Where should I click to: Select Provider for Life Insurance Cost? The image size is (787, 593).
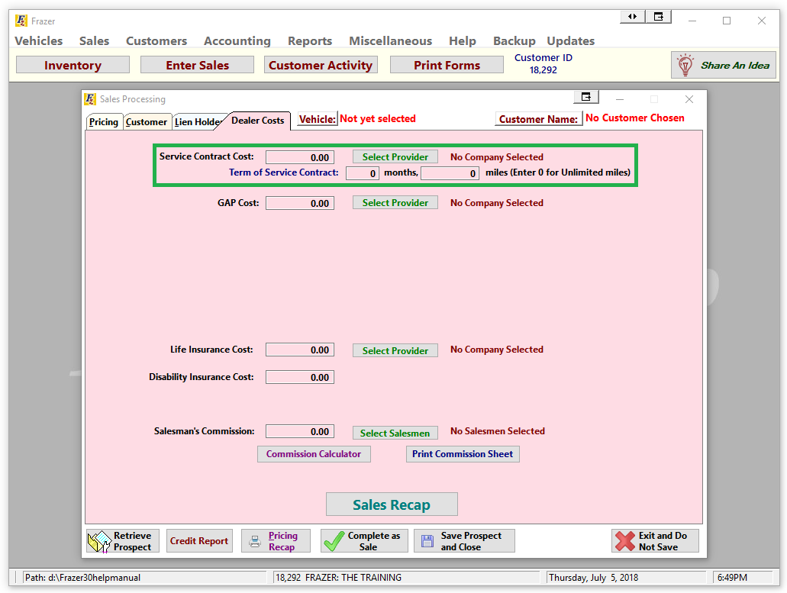pyautogui.click(x=395, y=350)
